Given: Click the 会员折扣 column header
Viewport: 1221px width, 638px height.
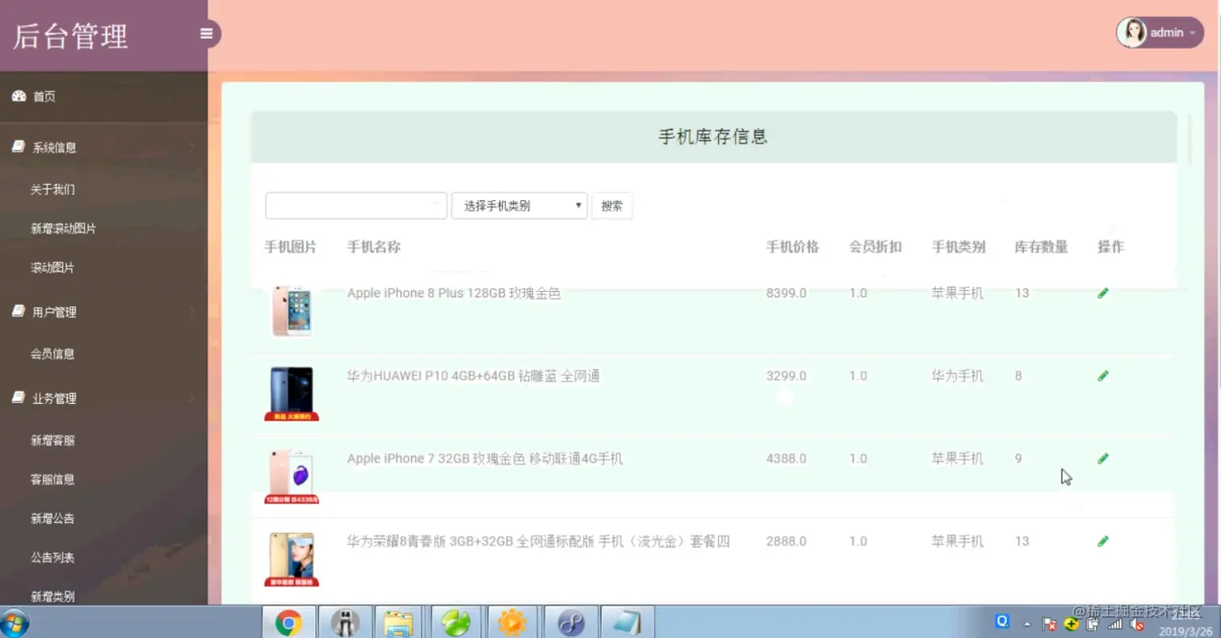Looking at the screenshot, I should 875,247.
